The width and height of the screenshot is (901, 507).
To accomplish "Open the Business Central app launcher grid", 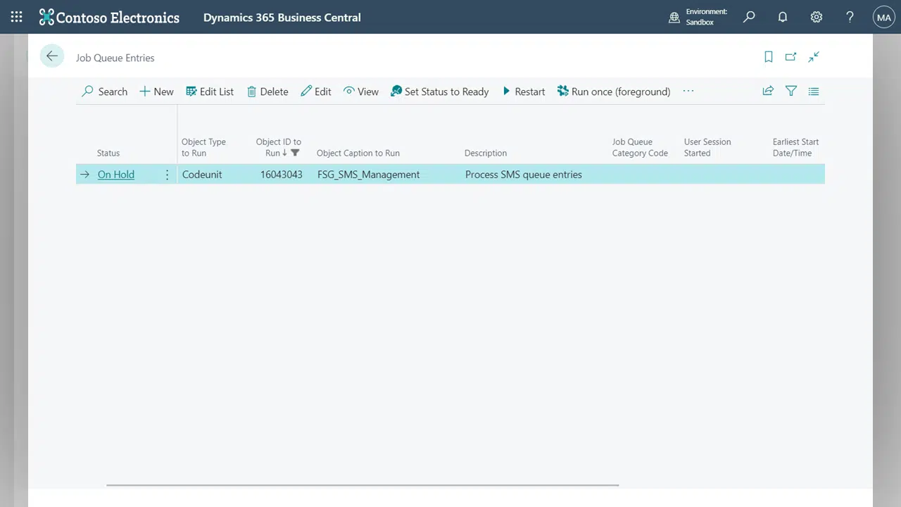I will (15, 17).
